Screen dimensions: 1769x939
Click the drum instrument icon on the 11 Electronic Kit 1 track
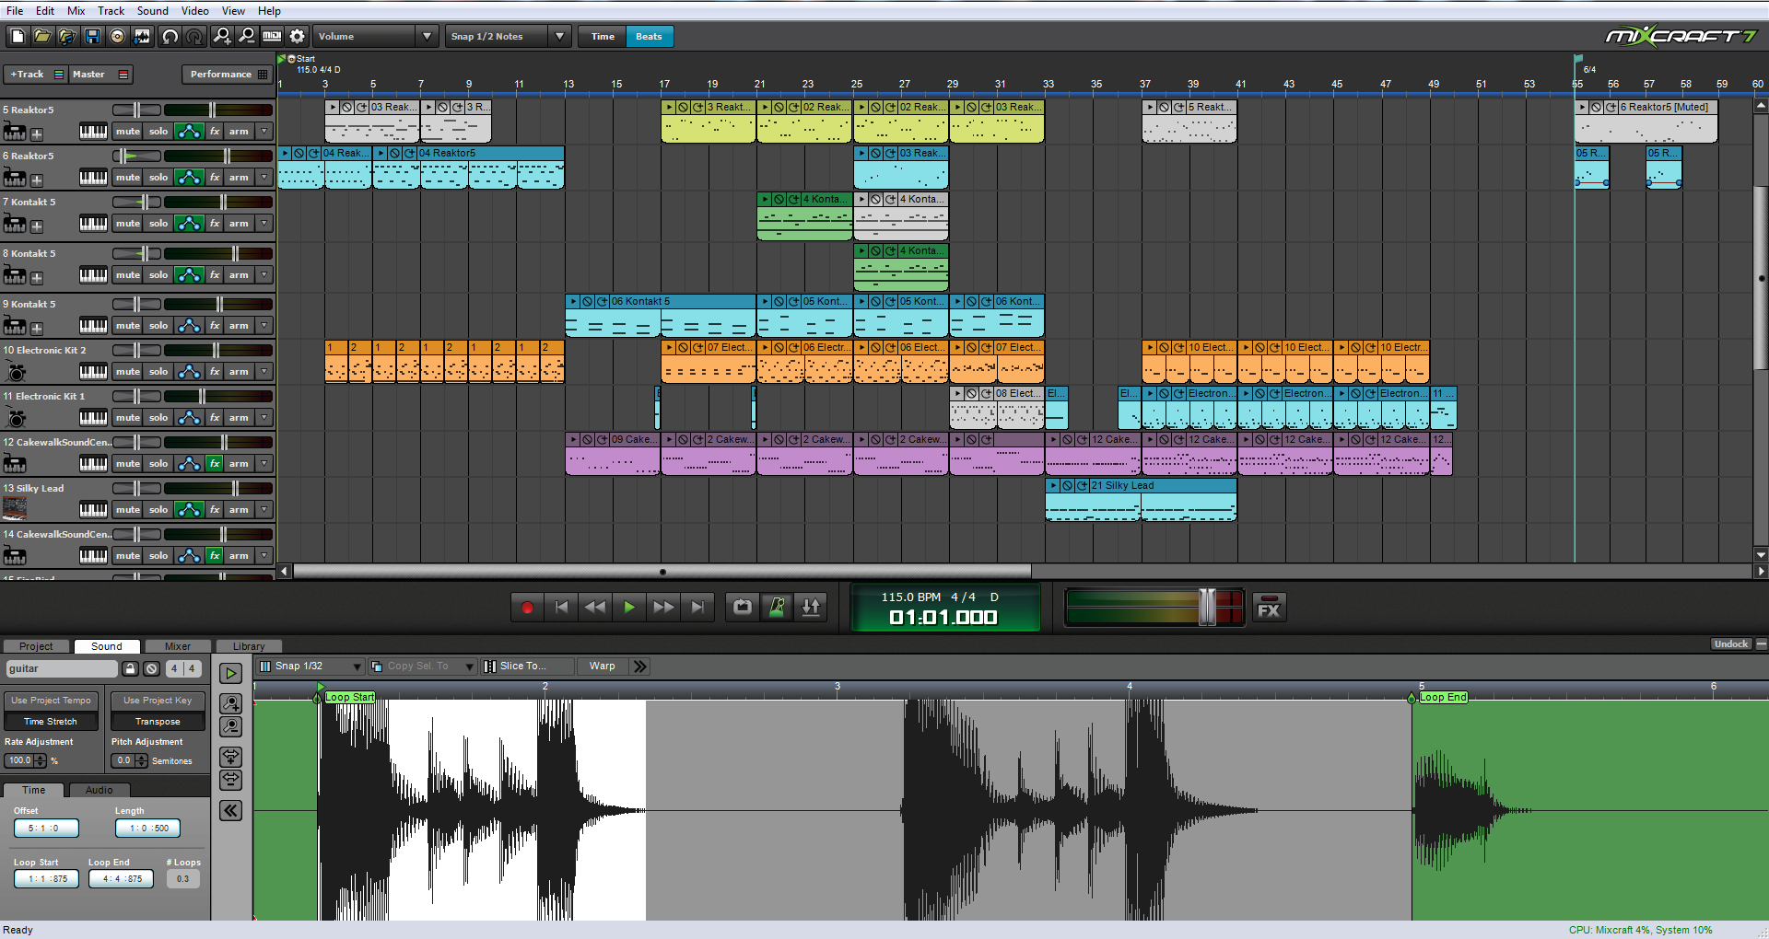coord(17,419)
